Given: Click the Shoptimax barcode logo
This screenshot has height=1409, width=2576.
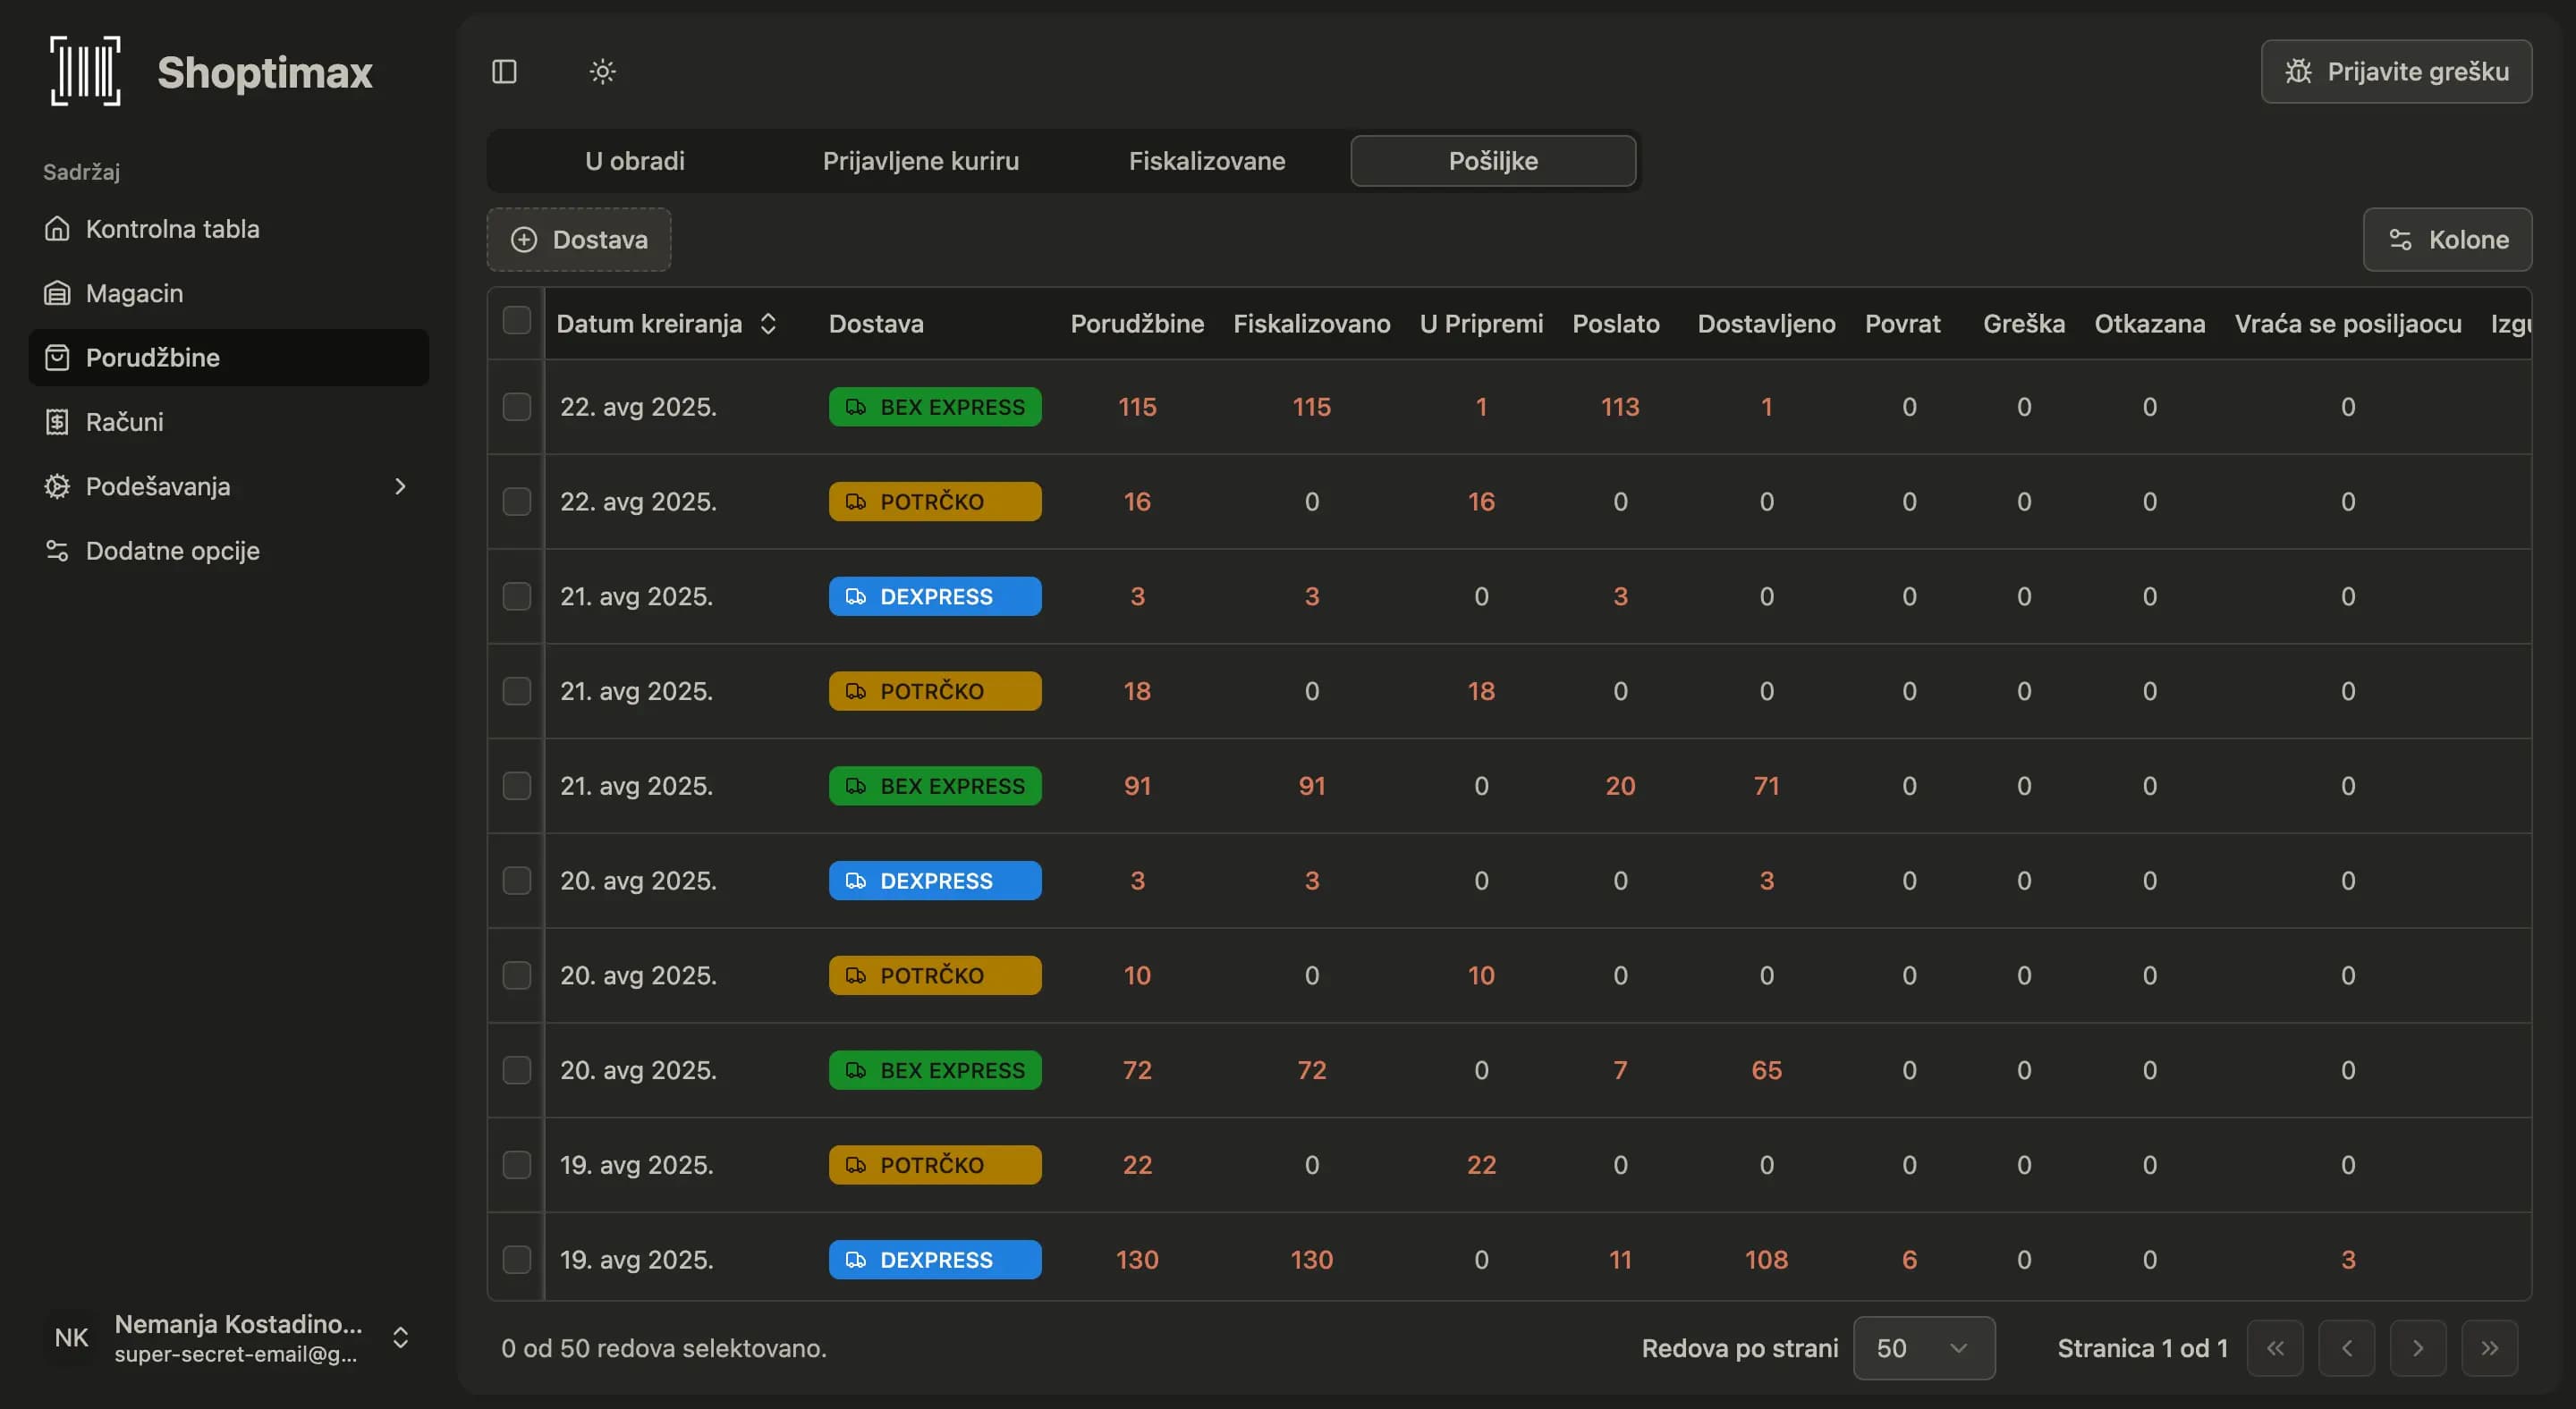Looking at the screenshot, I should (86, 71).
